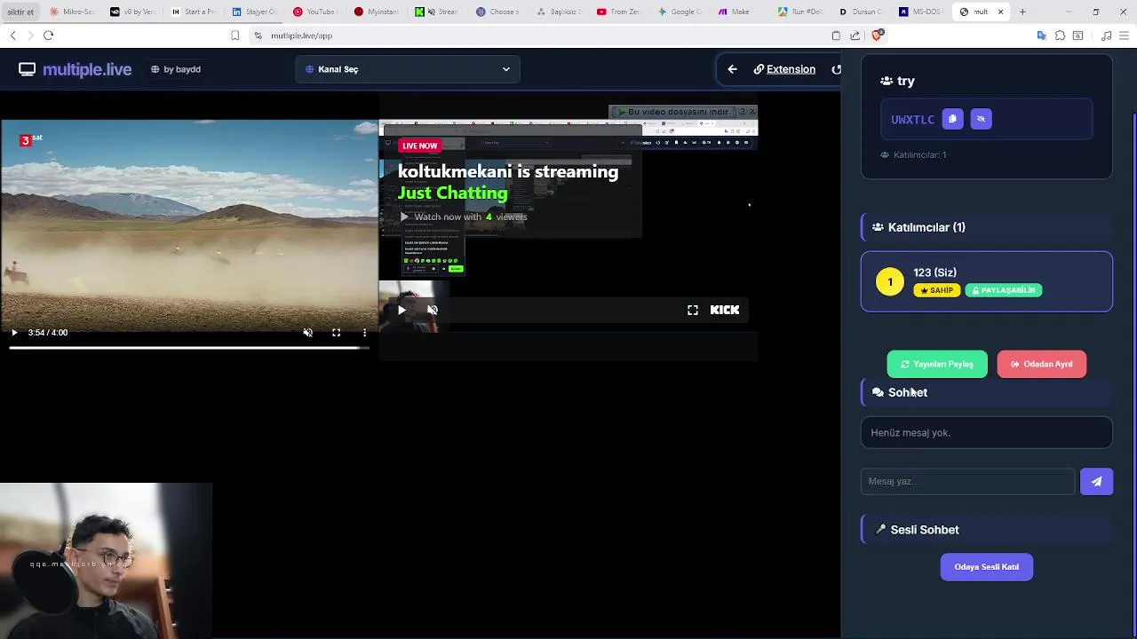
Task: Click the webcam overlay thumbnail
Action: click(107, 561)
